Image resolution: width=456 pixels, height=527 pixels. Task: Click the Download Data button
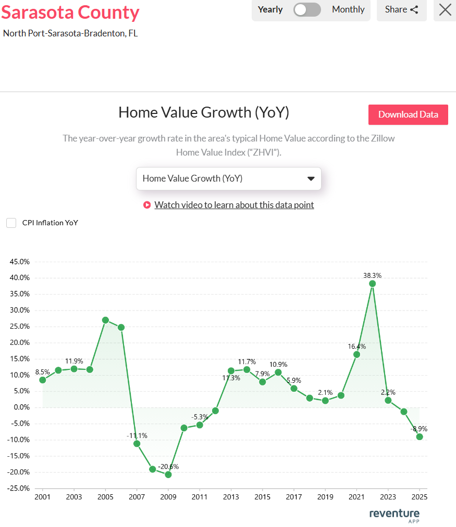(408, 114)
